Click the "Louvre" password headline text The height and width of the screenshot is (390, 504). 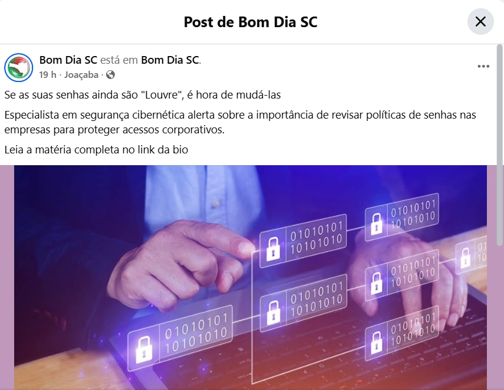coord(143,95)
